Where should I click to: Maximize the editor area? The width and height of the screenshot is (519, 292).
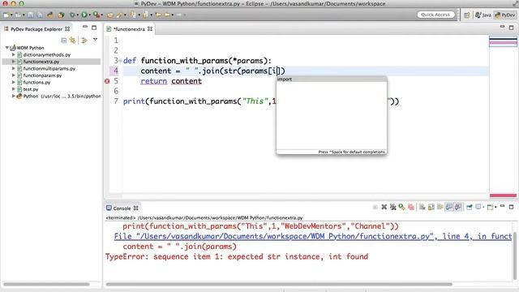(x=511, y=28)
